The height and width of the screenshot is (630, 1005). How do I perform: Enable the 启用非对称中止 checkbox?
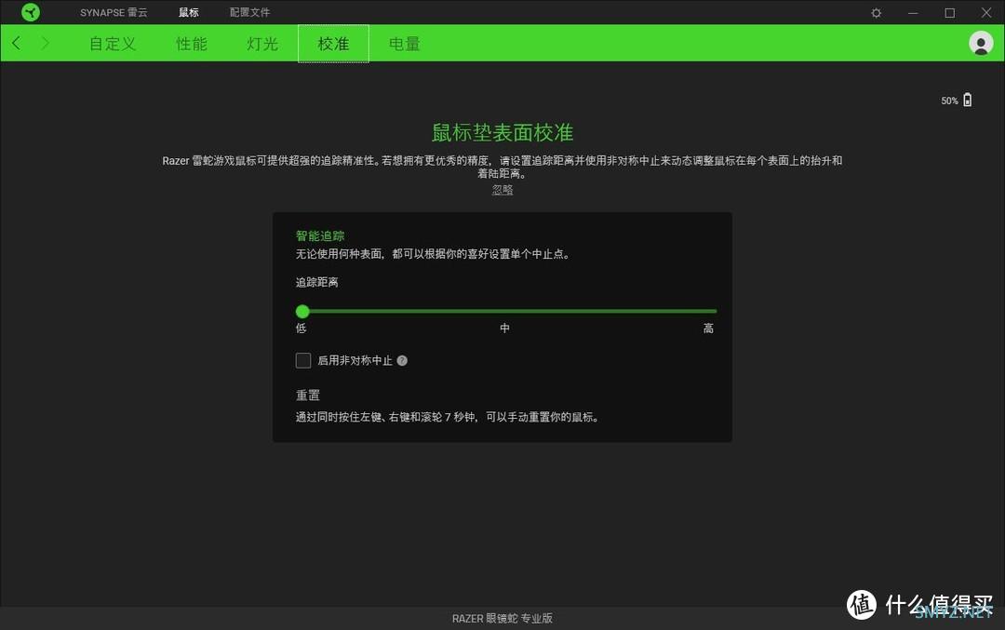[x=303, y=360]
